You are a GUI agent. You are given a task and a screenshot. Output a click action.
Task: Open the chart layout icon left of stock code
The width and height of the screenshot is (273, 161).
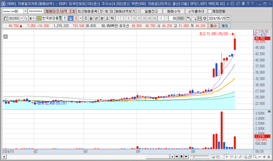point(5,18)
